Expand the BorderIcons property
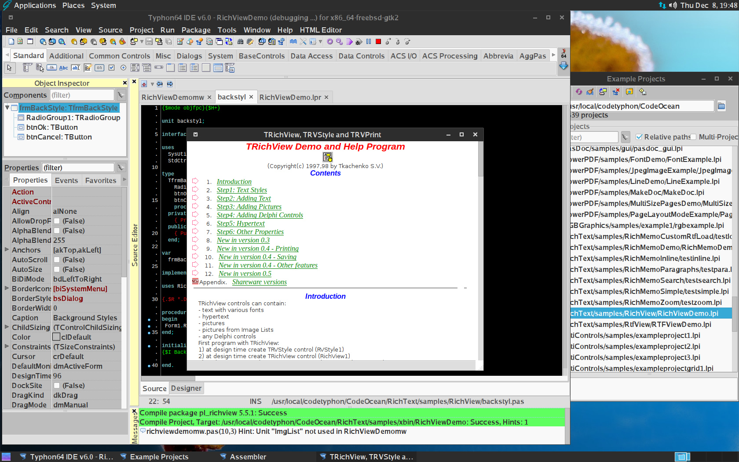The width and height of the screenshot is (739, 462). coord(7,288)
